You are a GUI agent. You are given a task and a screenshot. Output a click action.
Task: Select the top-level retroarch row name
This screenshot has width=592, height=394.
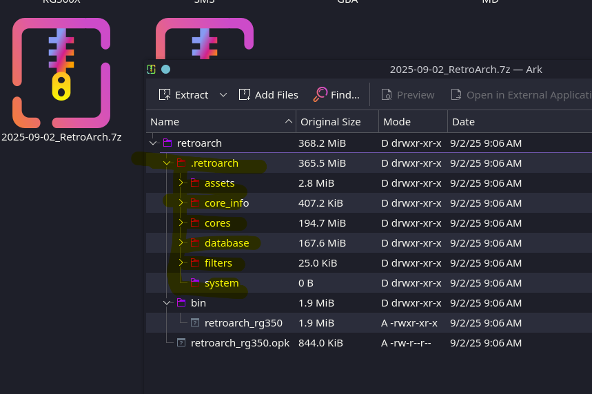(199, 143)
